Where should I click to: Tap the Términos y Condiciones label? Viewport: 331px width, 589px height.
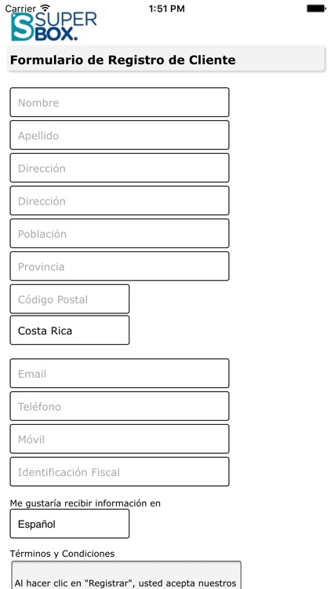(62, 554)
